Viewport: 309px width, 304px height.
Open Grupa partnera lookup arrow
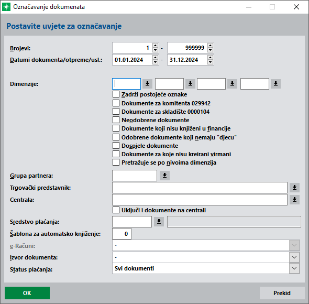coord(164,176)
